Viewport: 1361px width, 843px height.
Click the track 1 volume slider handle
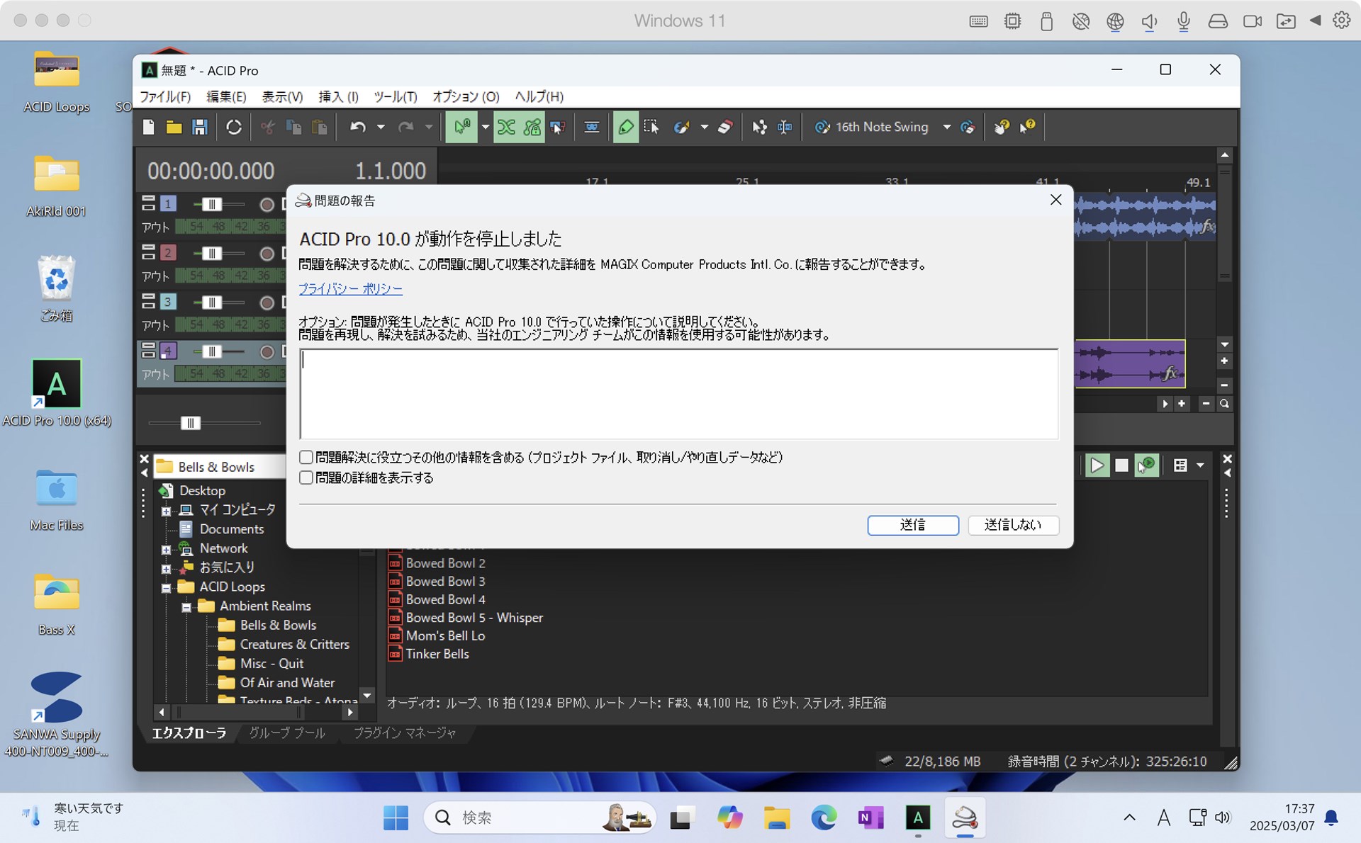(211, 205)
